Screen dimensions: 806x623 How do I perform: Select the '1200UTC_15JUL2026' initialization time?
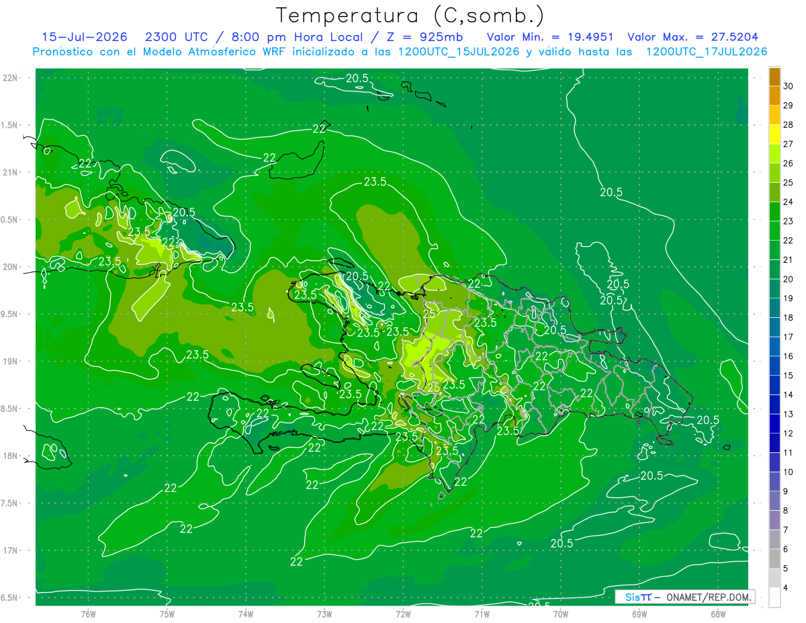coord(459,52)
